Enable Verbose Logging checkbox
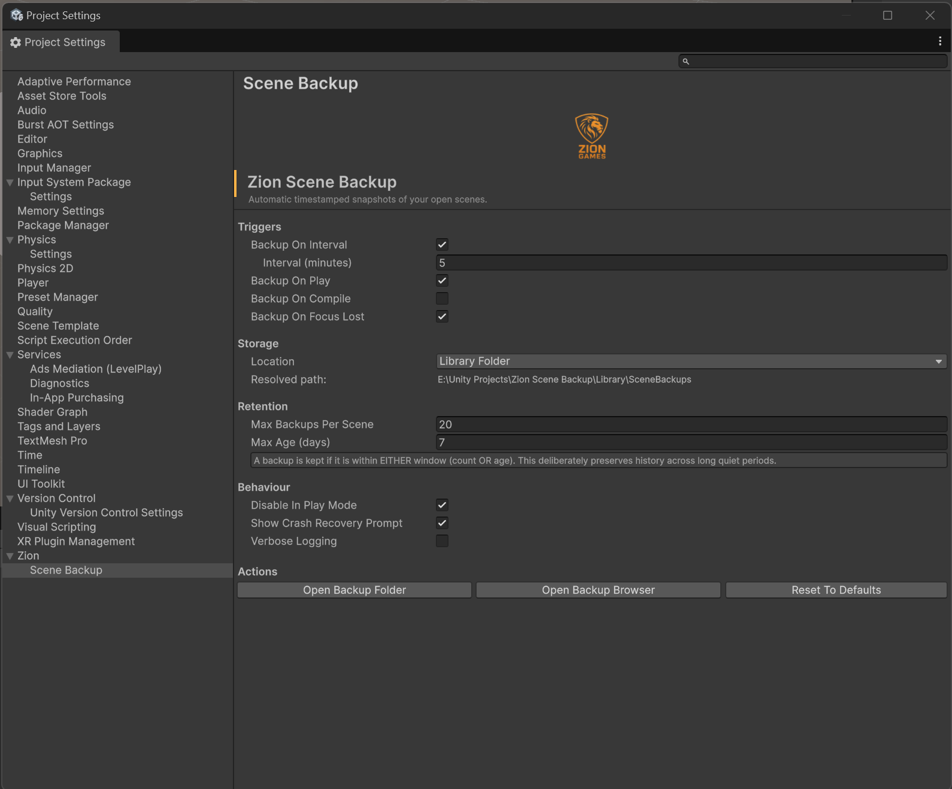This screenshot has height=789, width=952. tap(442, 541)
